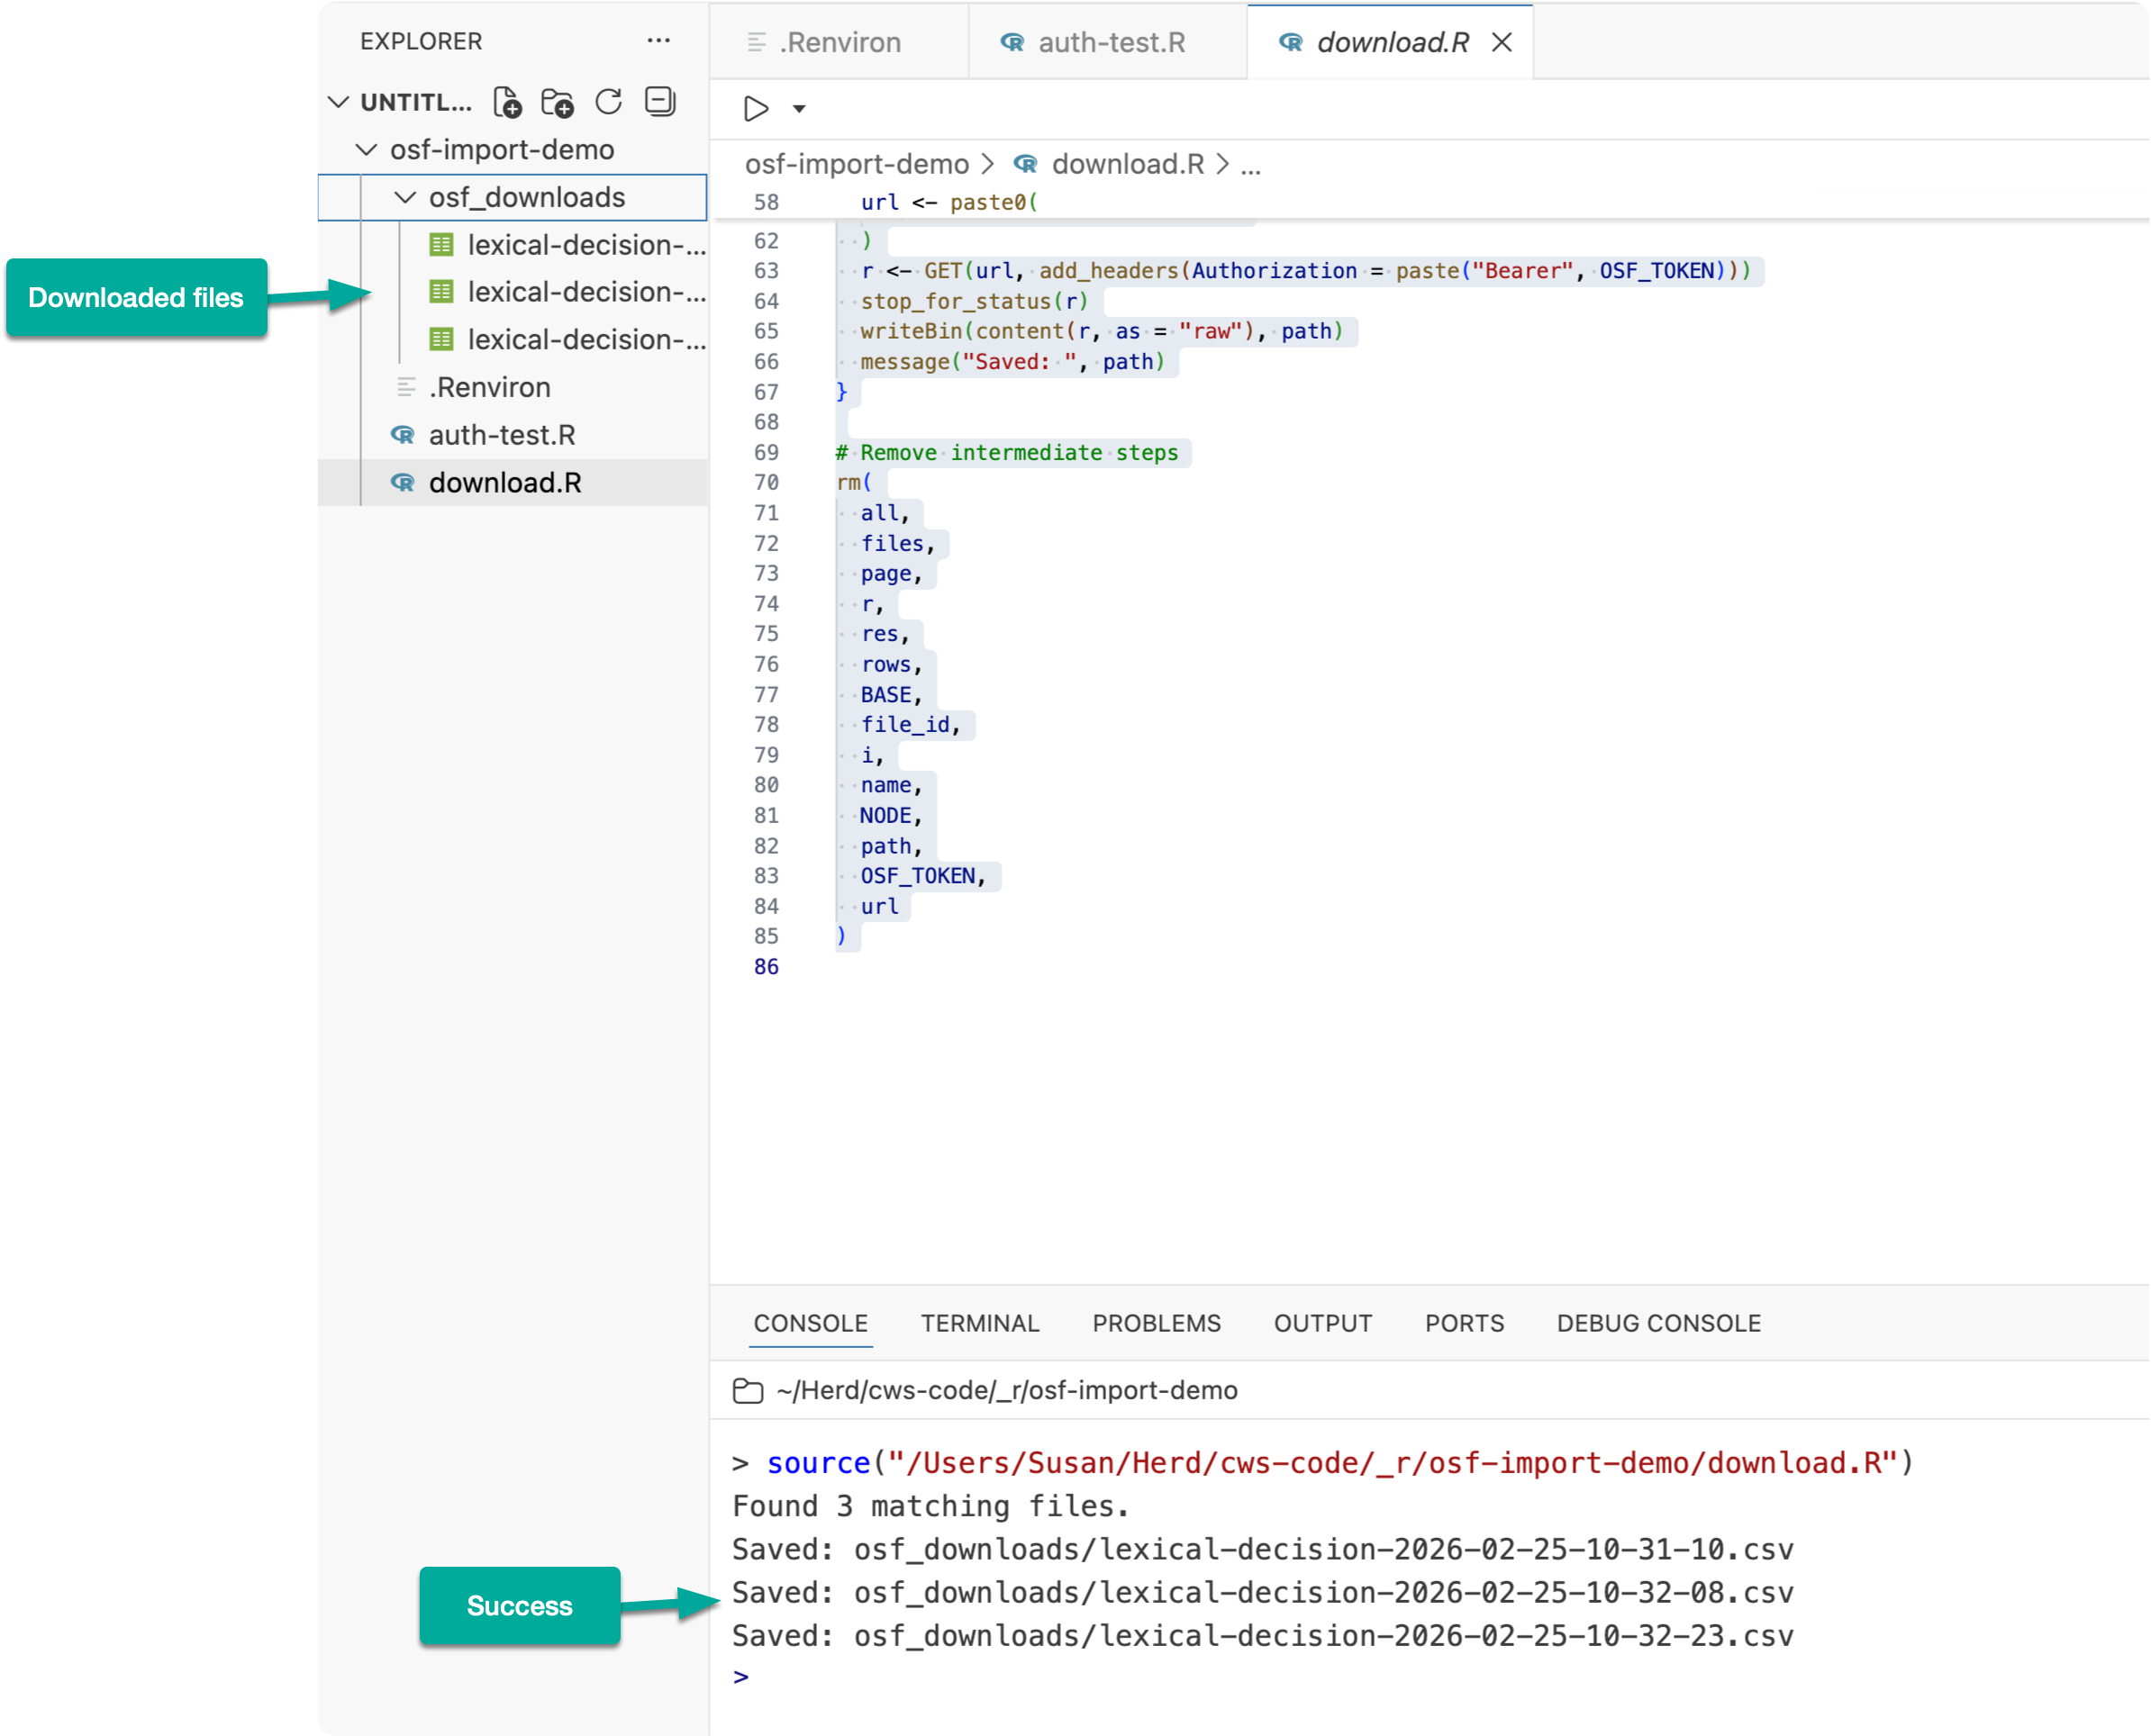Click the console working directory folder icon

(748, 1391)
